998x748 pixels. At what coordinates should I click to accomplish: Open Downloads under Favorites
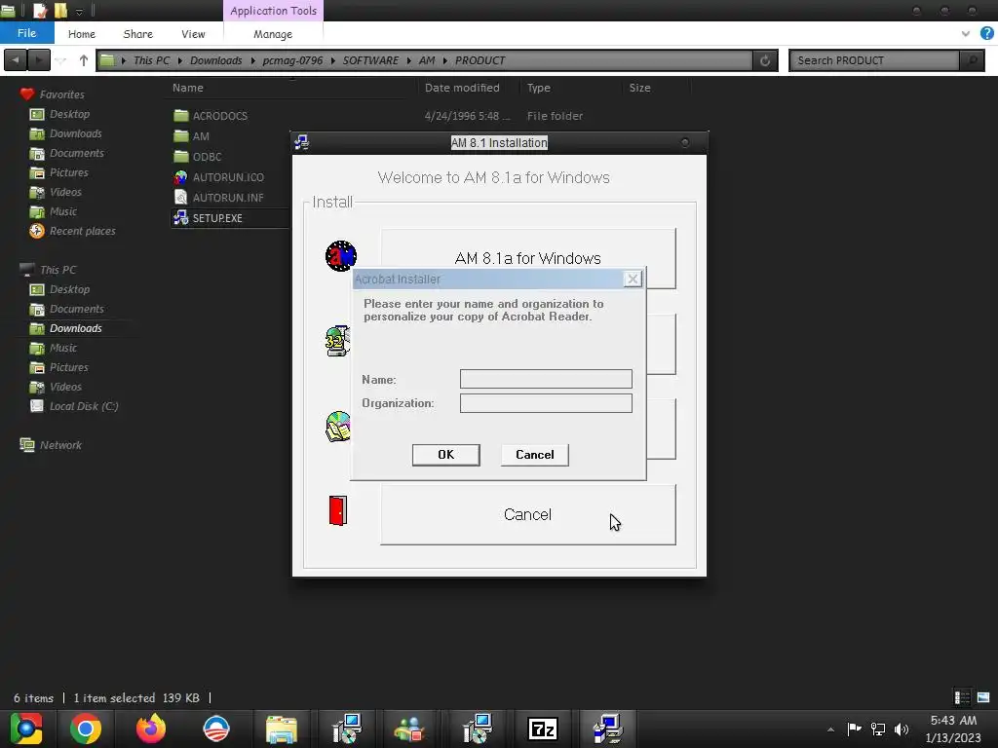tap(76, 133)
